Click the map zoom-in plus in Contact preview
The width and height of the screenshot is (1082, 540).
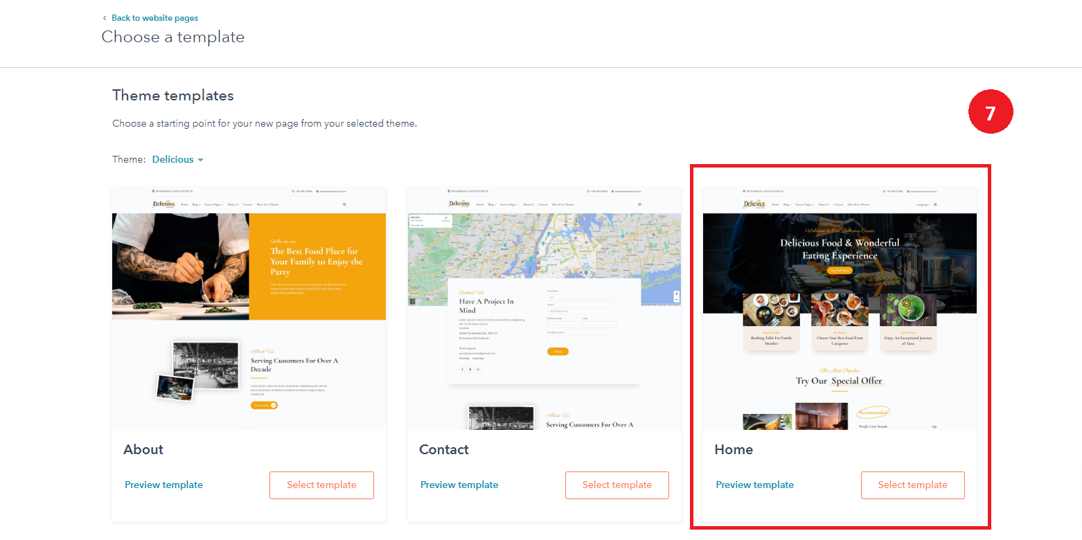click(x=676, y=294)
